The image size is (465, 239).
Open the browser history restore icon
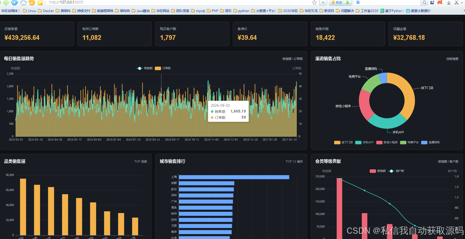coord(32,3)
